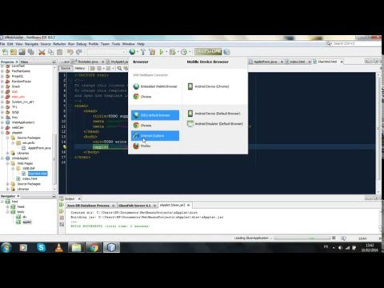Screen dimensions: 384x288
Task: Open Chrome from the Windows taskbar
Action: click(94, 248)
